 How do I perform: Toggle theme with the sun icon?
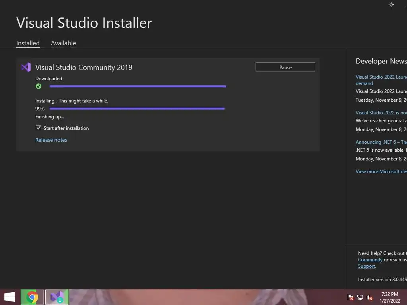tap(391, 4)
